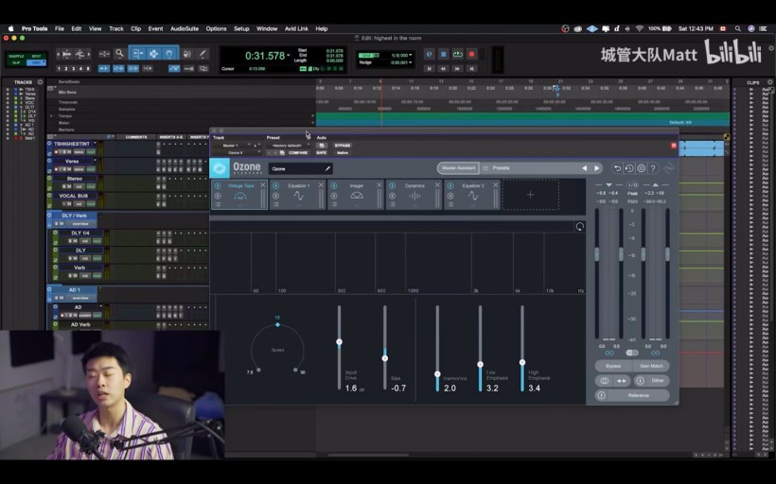The image size is (776, 484).
Task: Select the Grabber hand tool
Action: 169,53
